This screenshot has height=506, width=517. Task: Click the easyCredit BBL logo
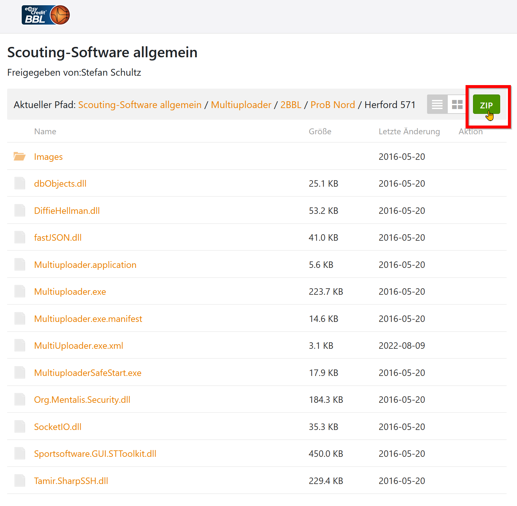46,15
